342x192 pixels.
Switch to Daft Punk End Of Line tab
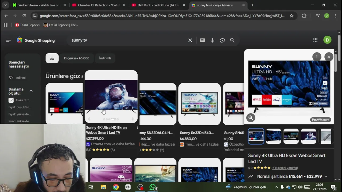point(158,5)
